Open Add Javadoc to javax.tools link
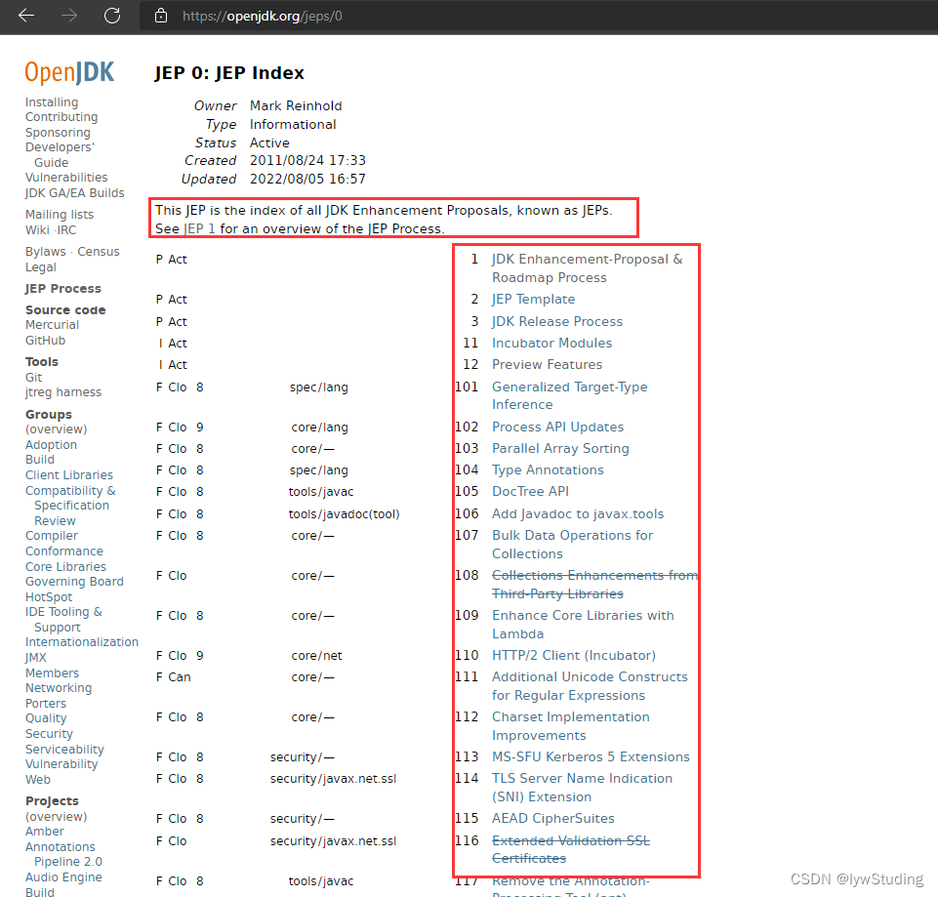 click(578, 514)
